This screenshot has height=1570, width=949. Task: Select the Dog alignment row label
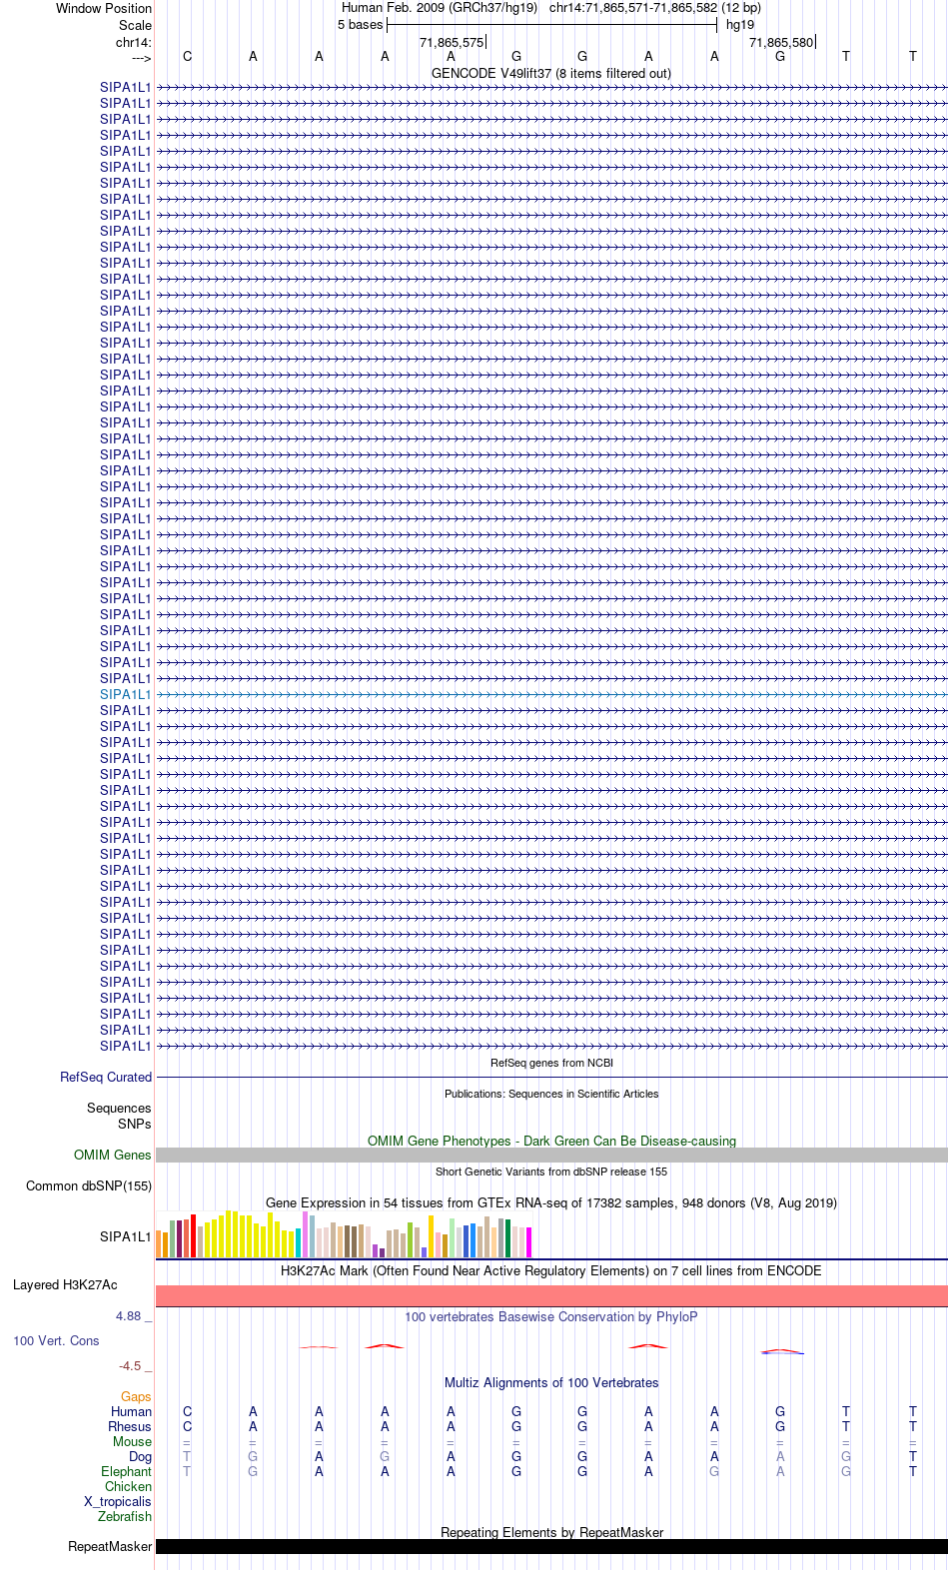point(141,1456)
